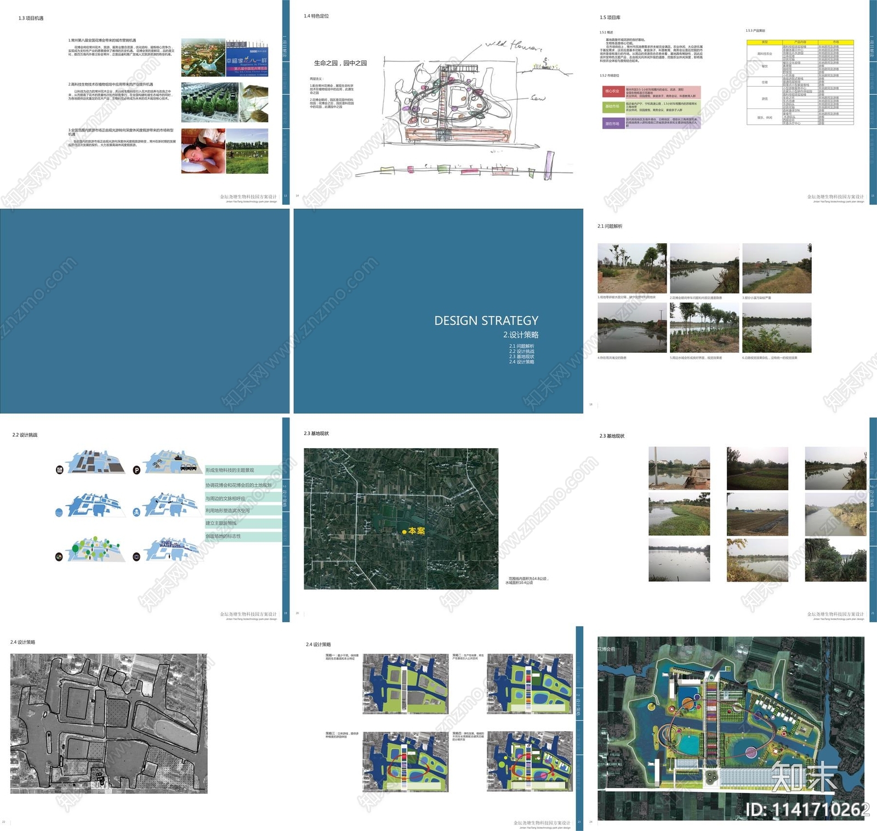Select the diagram with cars and boat
The height and width of the screenshot is (831, 877).
coord(173,462)
